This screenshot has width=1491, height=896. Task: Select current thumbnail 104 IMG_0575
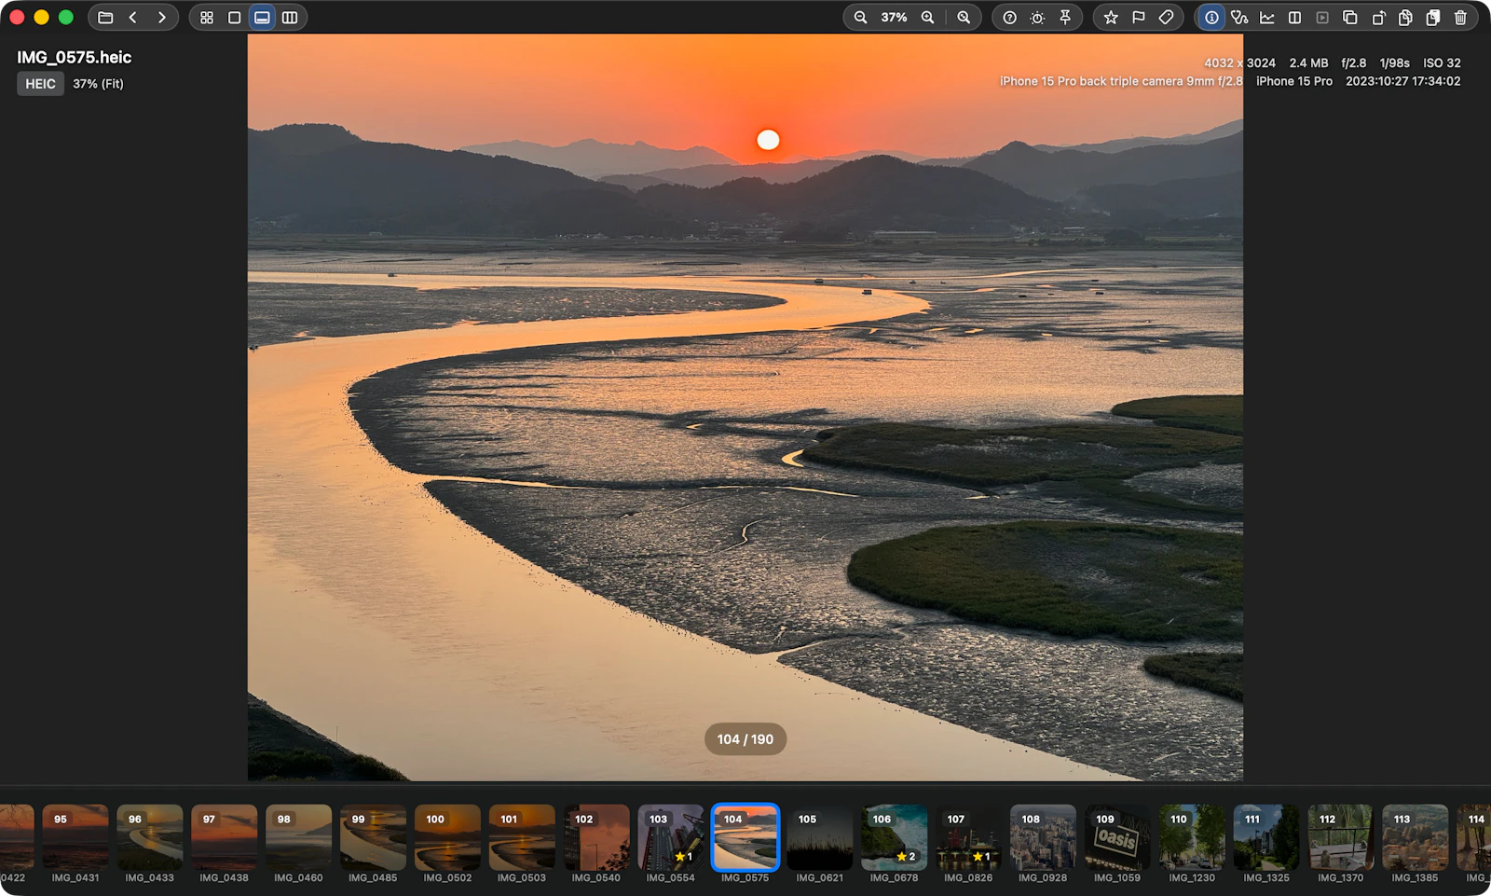pyautogui.click(x=745, y=838)
